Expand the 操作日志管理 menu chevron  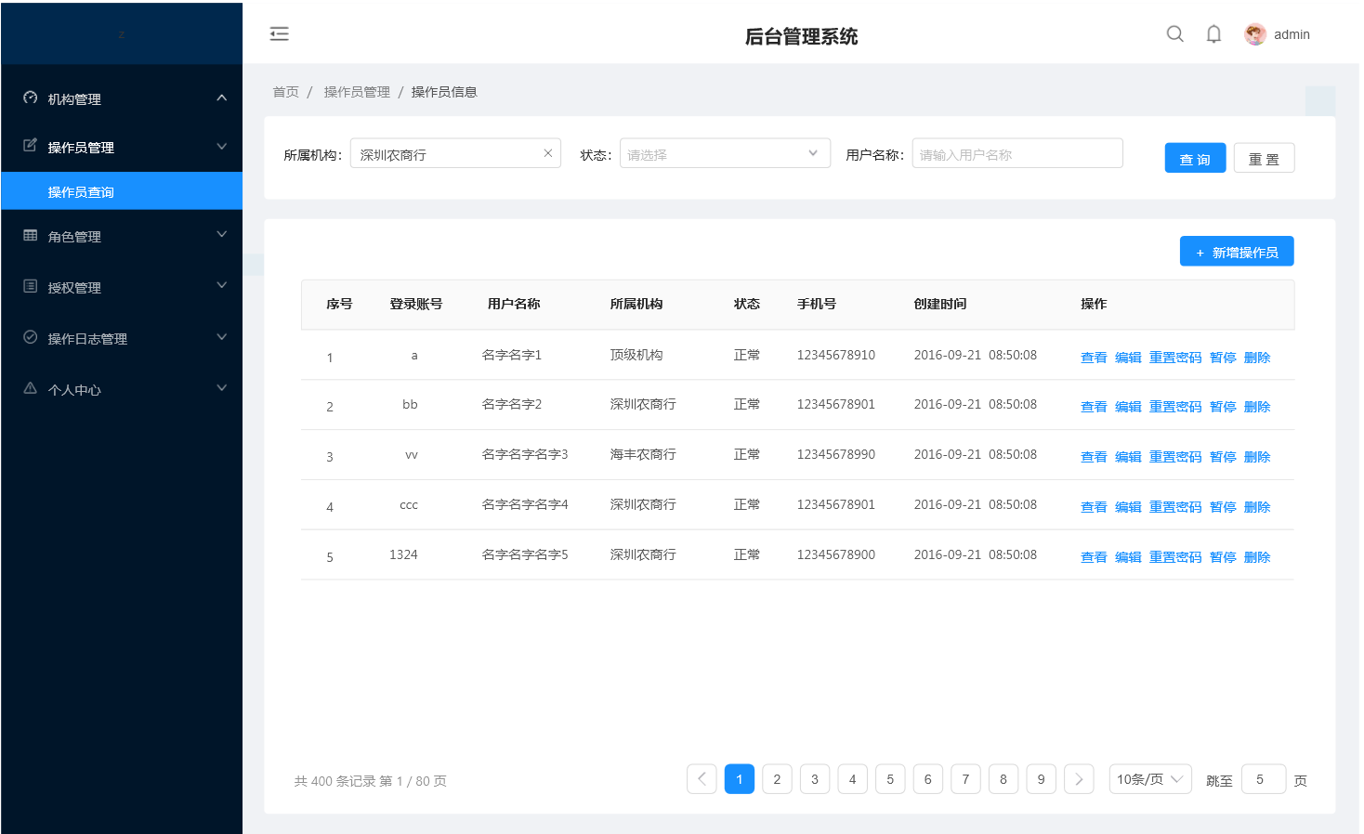point(221,336)
